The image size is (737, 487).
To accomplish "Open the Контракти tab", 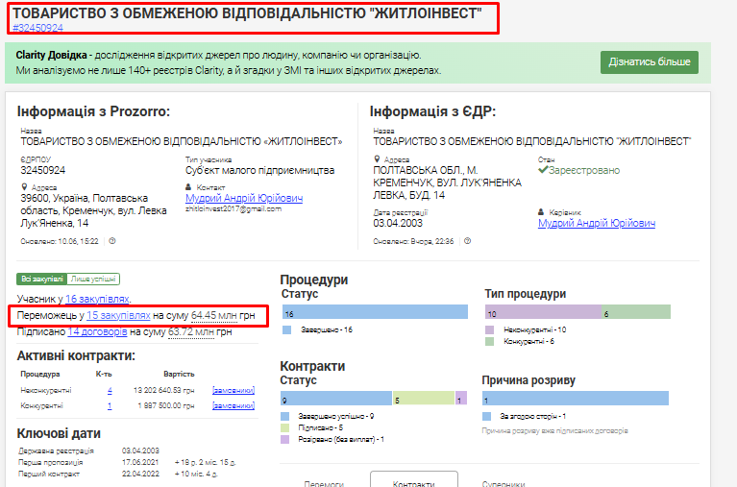I will (413, 483).
